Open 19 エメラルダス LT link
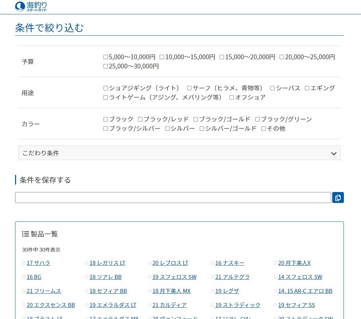This screenshot has height=319, width=361. tap(113, 305)
